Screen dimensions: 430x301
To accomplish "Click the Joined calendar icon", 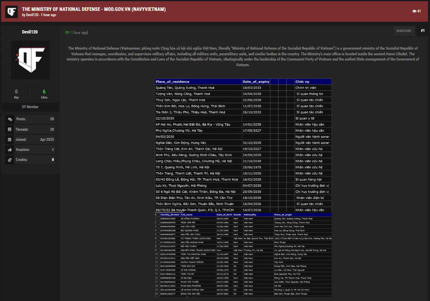I will coord(10,140).
